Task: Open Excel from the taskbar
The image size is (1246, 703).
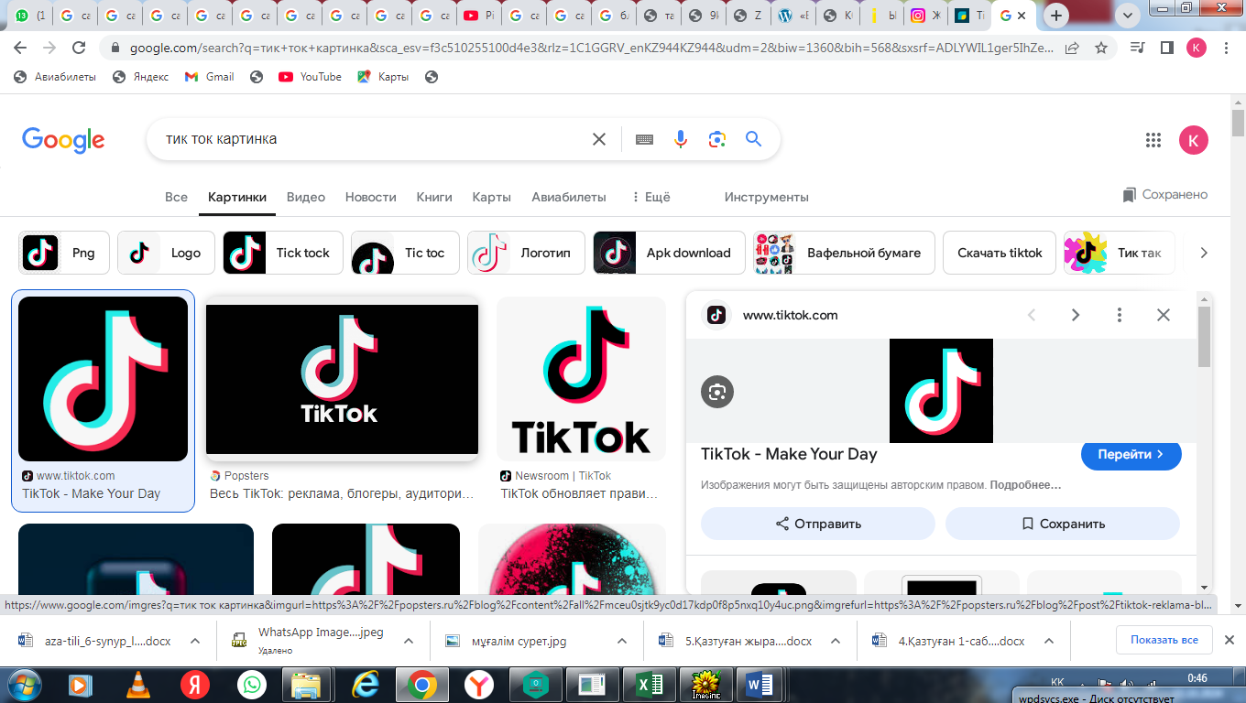Action: point(649,684)
